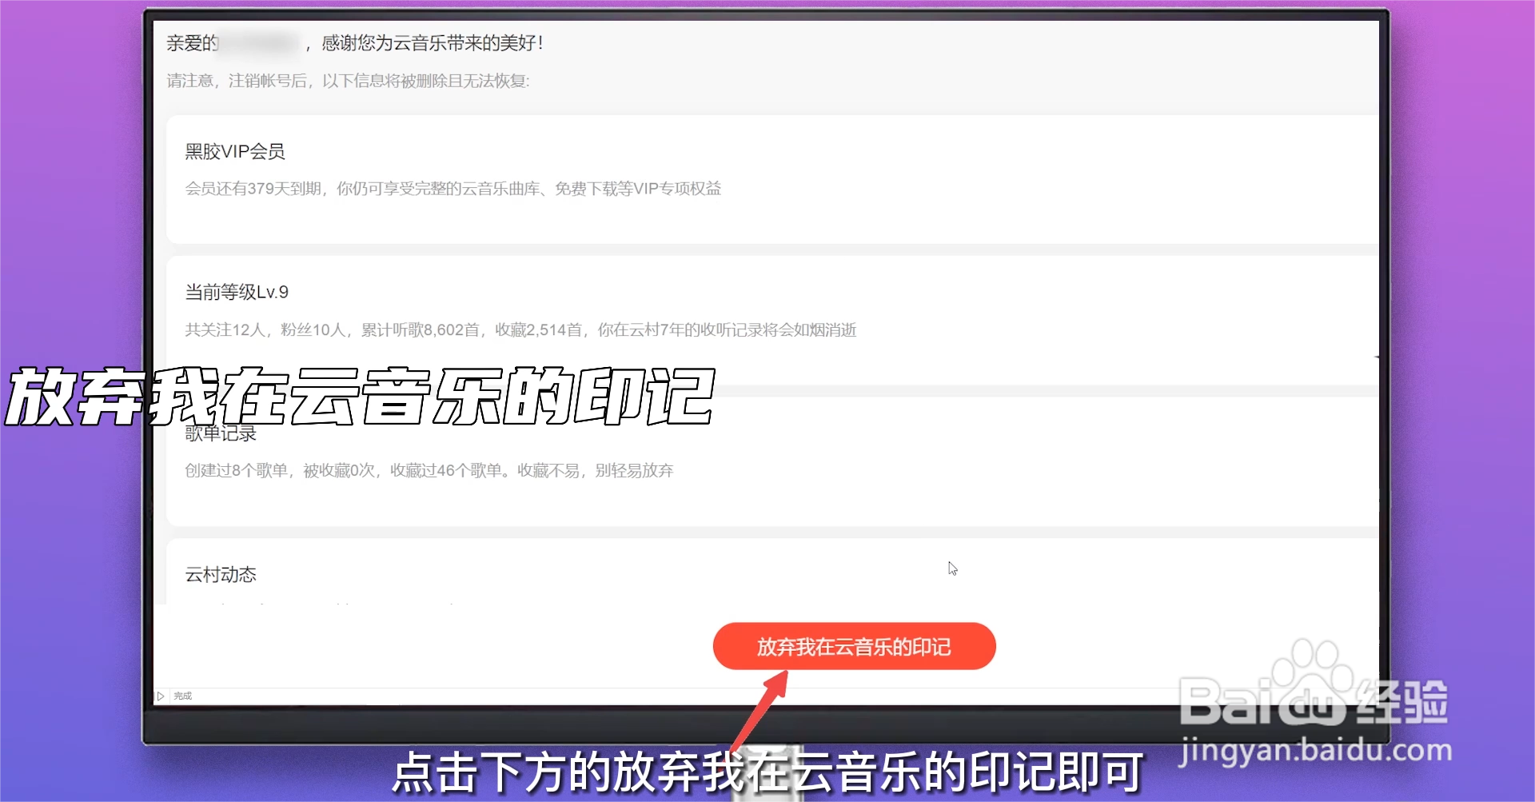This screenshot has width=1535, height=802.
Task: Click the 云村动态 section heading
Action: [220, 574]
